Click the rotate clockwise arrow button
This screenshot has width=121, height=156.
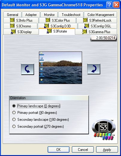pos(94,69)
